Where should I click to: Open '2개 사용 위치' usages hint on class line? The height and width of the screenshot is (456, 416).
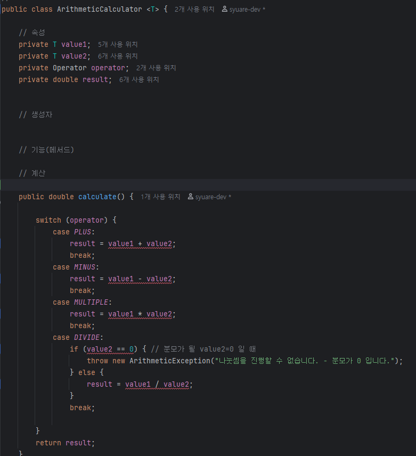(x=194, y=9)
